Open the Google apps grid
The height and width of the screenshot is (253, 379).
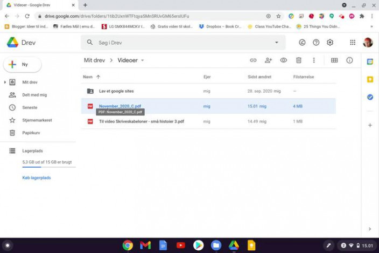pyautogui.click(x=353, y=43)
